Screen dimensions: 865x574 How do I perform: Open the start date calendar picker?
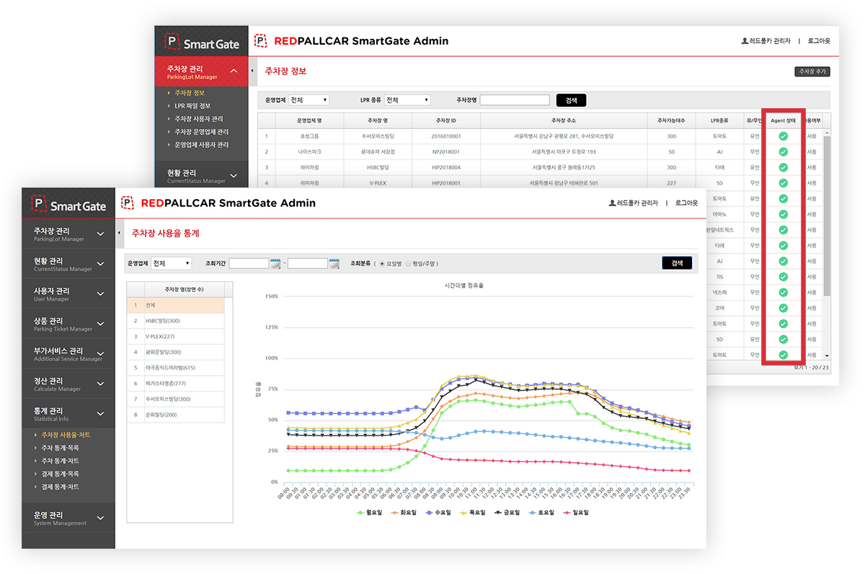point(275,264)
